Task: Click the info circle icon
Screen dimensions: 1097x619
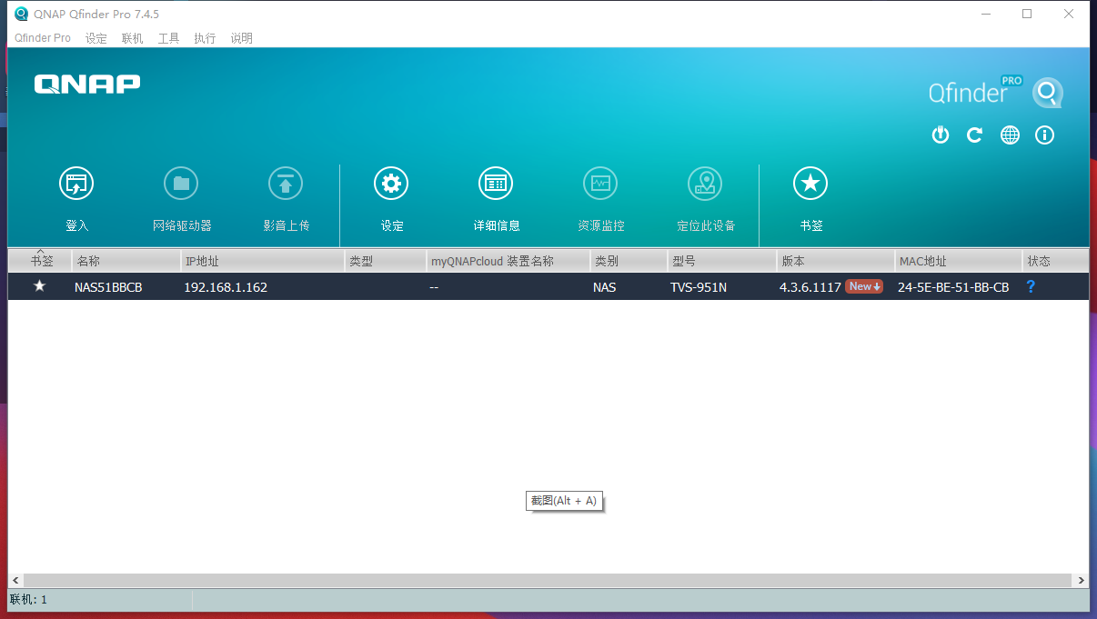Action: [x=1045, y=135]
